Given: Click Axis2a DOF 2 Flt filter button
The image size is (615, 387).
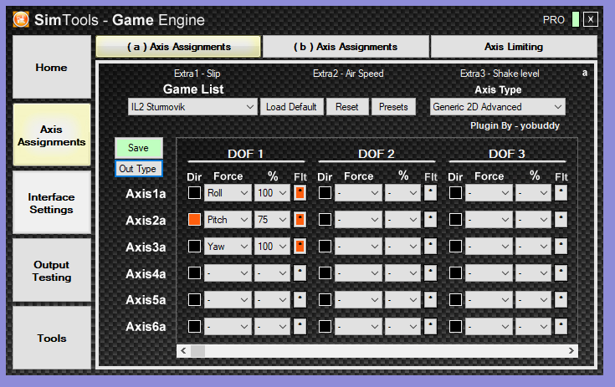Looking at the screenshot, I should [x=431, y=219].
